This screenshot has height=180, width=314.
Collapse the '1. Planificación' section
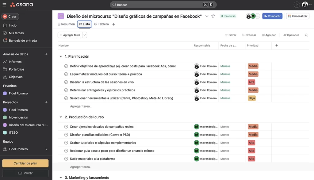60,57
